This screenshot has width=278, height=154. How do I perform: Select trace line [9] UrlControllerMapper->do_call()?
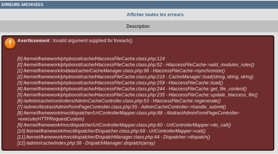pos(124,125)
